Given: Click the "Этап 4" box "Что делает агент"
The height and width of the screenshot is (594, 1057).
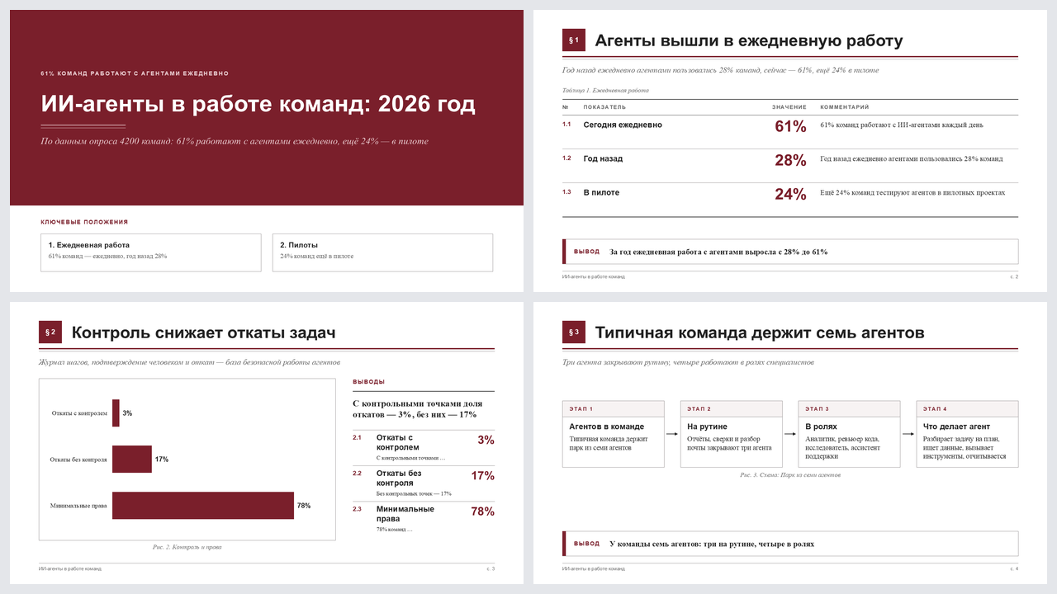Looking at the screenshot, I should click(x=968, y=434).
